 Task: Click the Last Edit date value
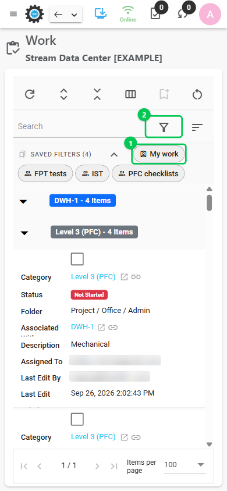coord(113,393)
